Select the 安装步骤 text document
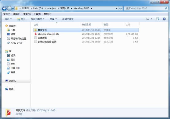Image resolution: width=170 pixels, height=119 pixels. 86,38
